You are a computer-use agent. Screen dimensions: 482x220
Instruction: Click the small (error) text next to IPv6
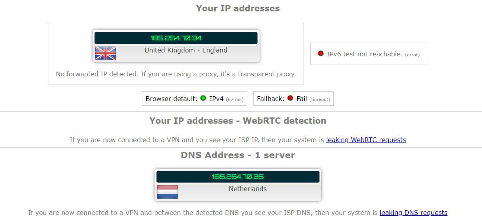[x=412, y=55]
